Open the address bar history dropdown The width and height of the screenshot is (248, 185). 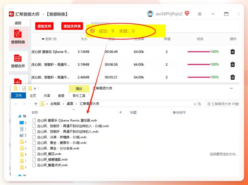(195, 104)
